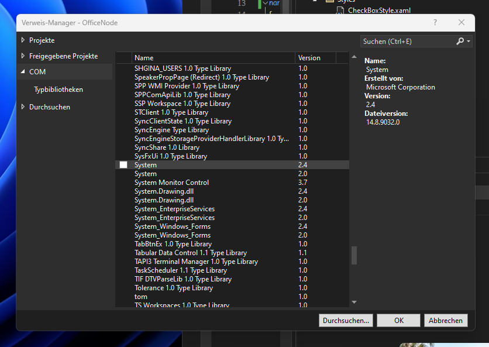Close the Verweis-Manager dialog

tap(462, 22)
